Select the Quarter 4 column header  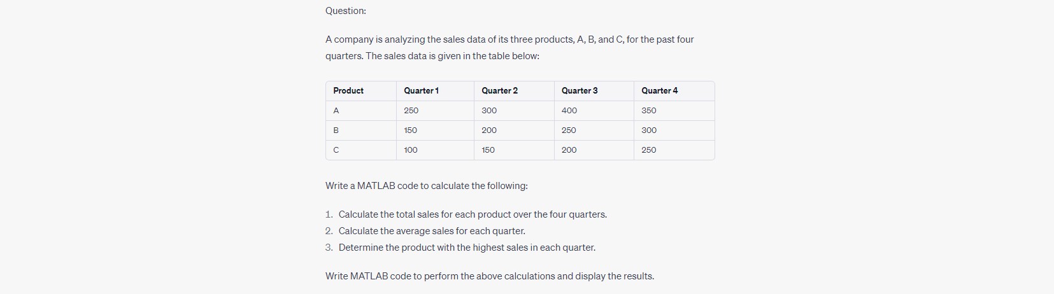click(x=659, y=91)
